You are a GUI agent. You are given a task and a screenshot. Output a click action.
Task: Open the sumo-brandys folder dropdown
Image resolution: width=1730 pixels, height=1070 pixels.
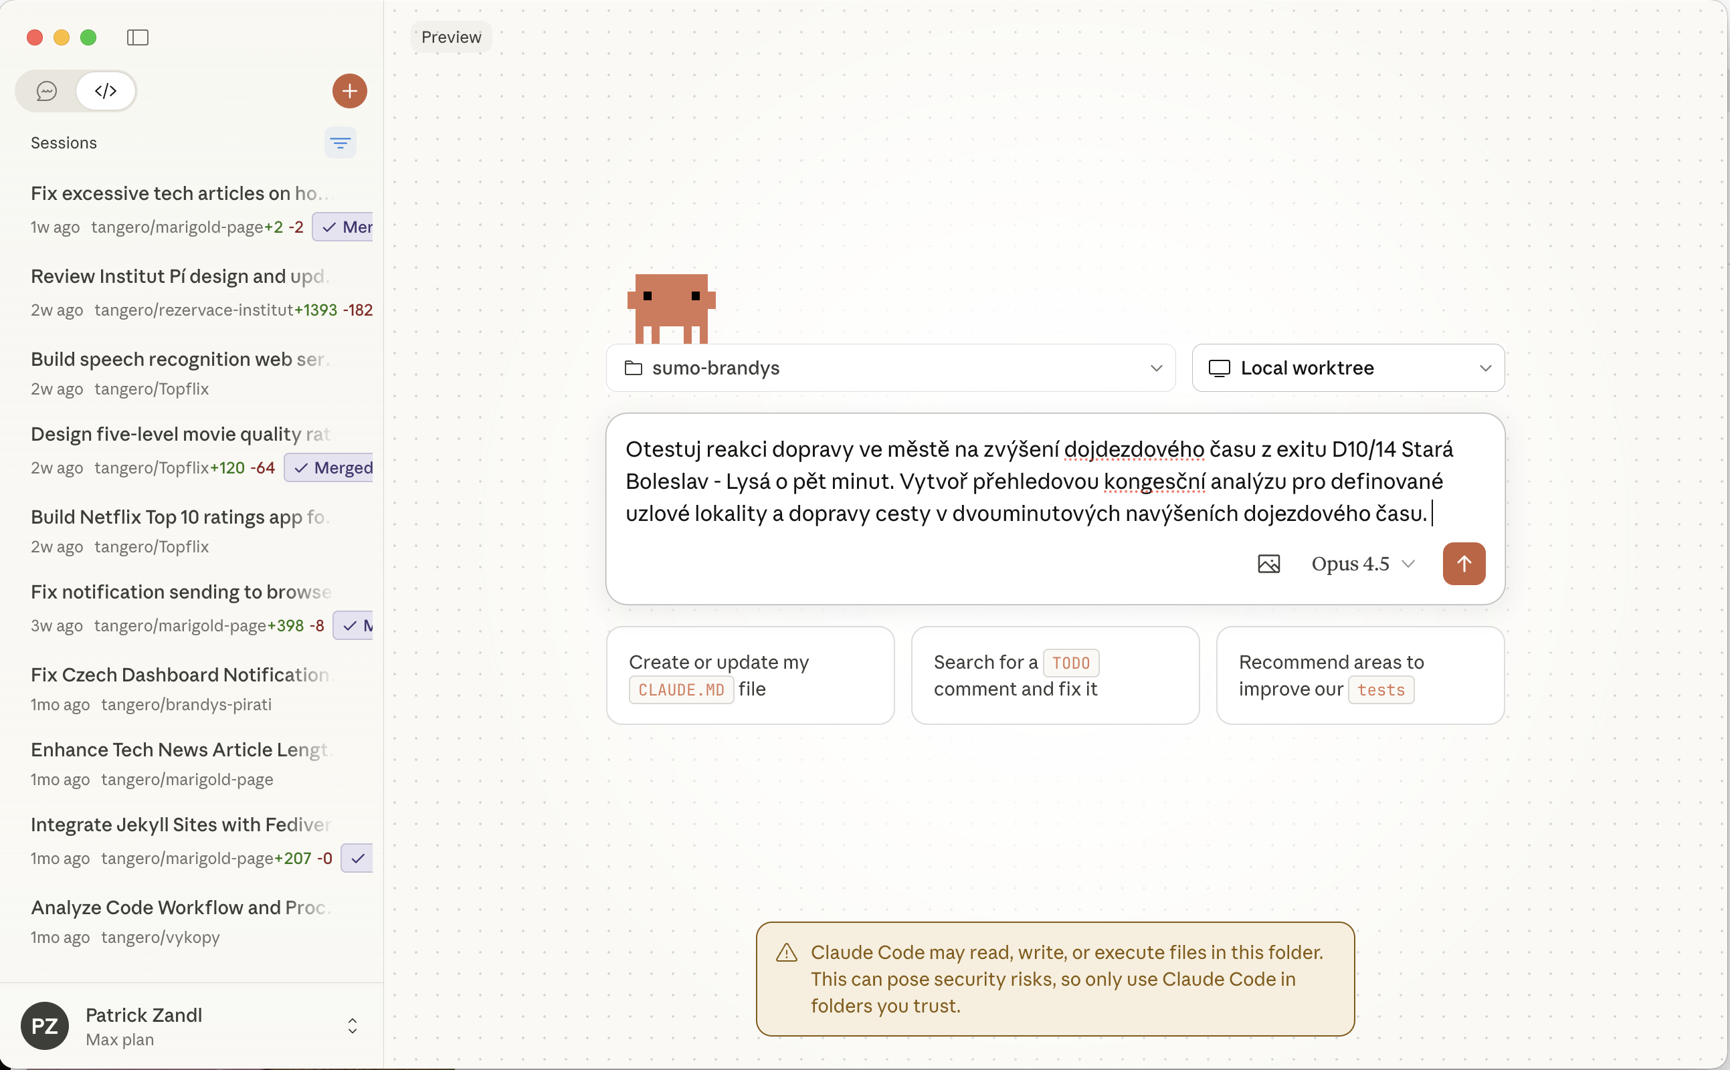890,368
